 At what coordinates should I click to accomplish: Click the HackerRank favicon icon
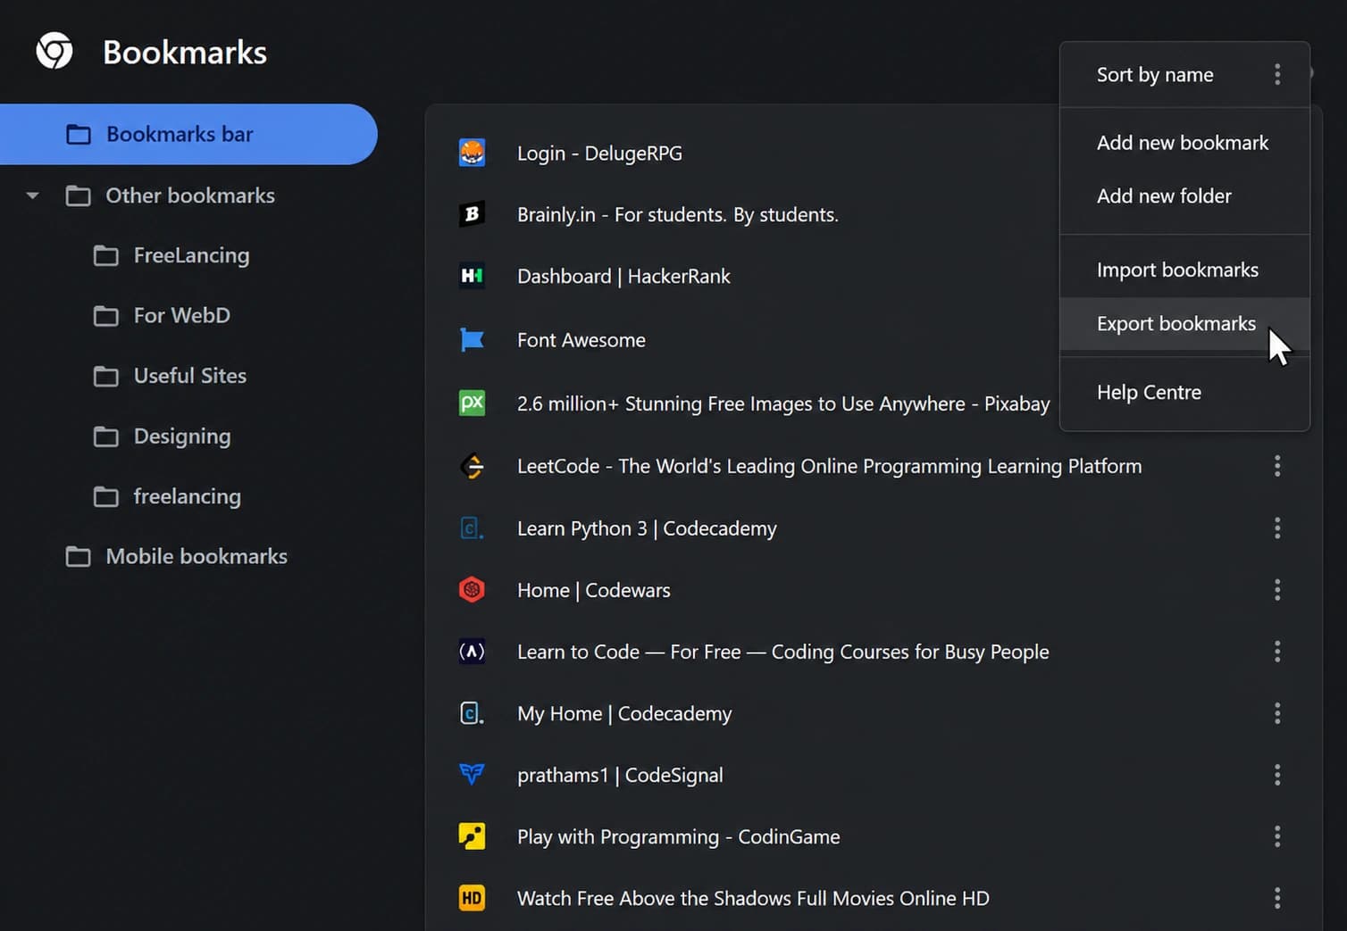(x=472, y=276)
